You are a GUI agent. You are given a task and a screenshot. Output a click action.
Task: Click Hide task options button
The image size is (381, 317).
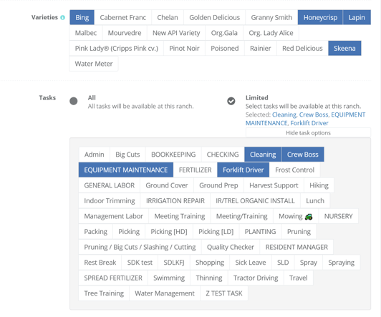308,133
